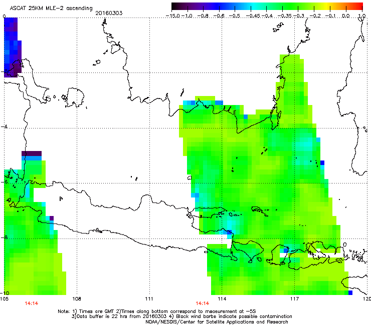Click the "0.0" color scale label

[x=346, y=16]
